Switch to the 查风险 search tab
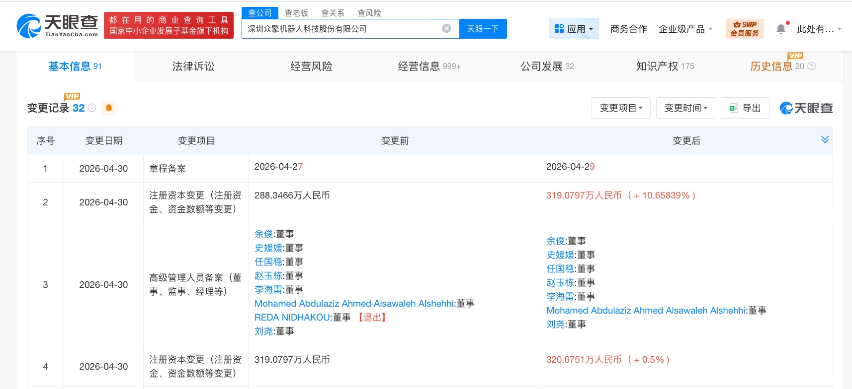Viewport: 852px width, 389px height. (x=369, y=13)
